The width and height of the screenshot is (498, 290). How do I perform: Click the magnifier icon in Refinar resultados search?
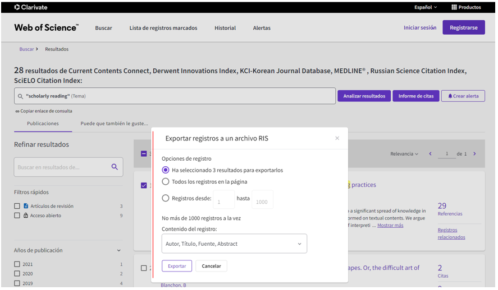pyautogui.click(x=115, y=167)
